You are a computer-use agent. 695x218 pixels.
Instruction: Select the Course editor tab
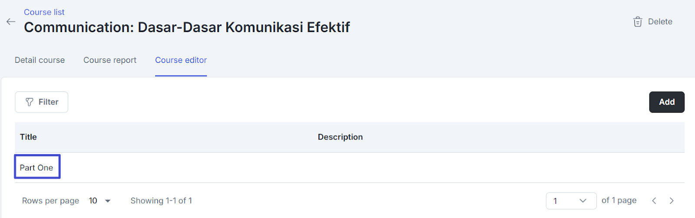pos(181,60)
